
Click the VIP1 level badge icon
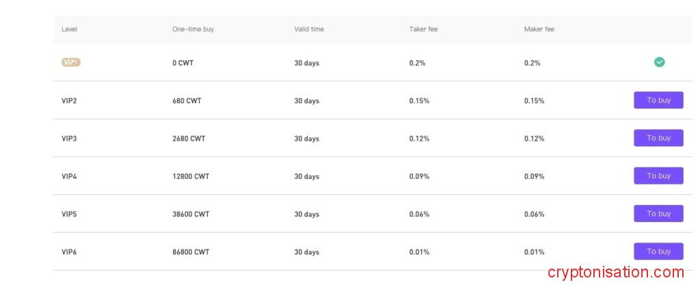[x=71, y=62]
